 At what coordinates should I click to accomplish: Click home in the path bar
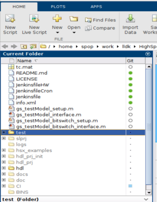(x=66, y=47)
